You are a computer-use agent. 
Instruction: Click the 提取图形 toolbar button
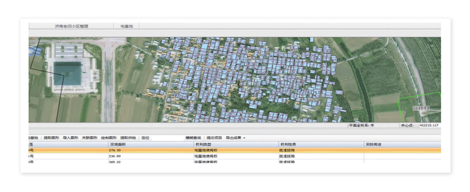(51, 138)
